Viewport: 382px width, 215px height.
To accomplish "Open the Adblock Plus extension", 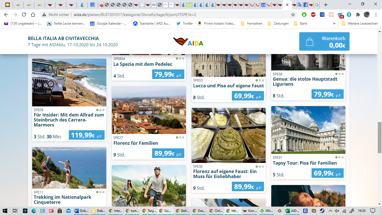I will [x=313, y=15].
